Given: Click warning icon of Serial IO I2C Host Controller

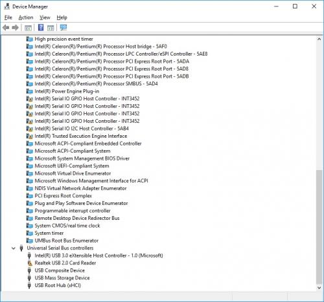Looking at the screenshot, I should 29,129.
